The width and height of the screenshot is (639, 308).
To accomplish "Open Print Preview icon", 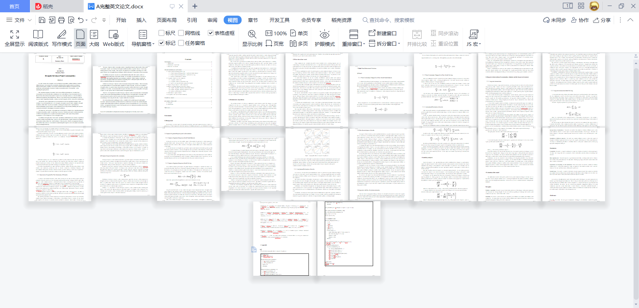I will [71, 20].
